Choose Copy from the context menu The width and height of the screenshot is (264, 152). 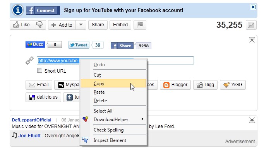[113, 83]
